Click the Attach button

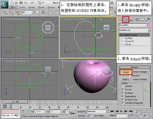(x=126, y=72)
